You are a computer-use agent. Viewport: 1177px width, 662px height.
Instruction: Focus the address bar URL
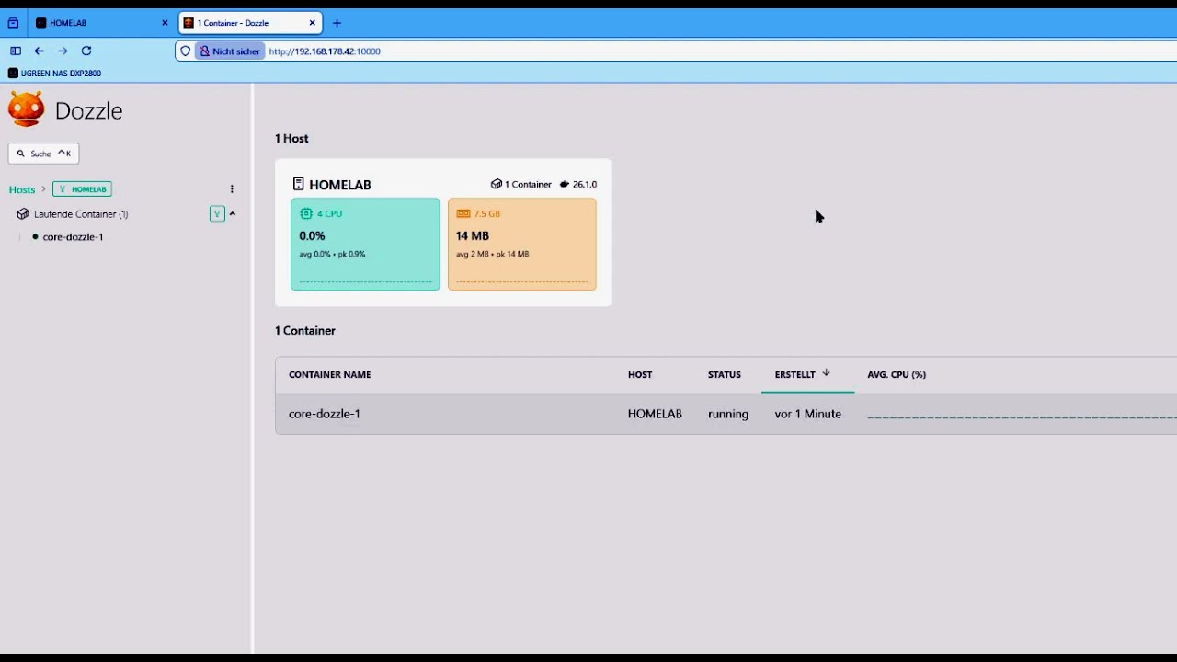point(325,51)
